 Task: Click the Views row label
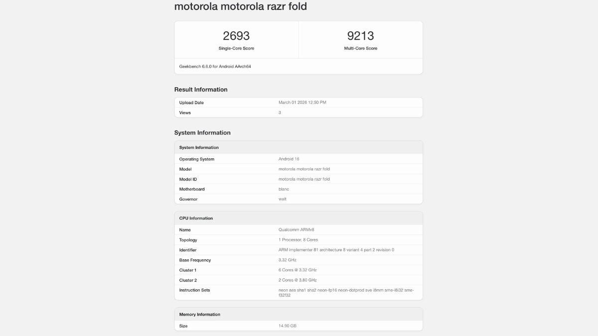tap(185, 112)
